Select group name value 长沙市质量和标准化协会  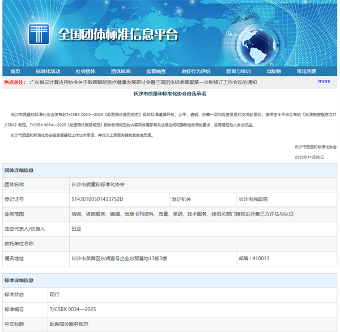(x=98, y=184)
